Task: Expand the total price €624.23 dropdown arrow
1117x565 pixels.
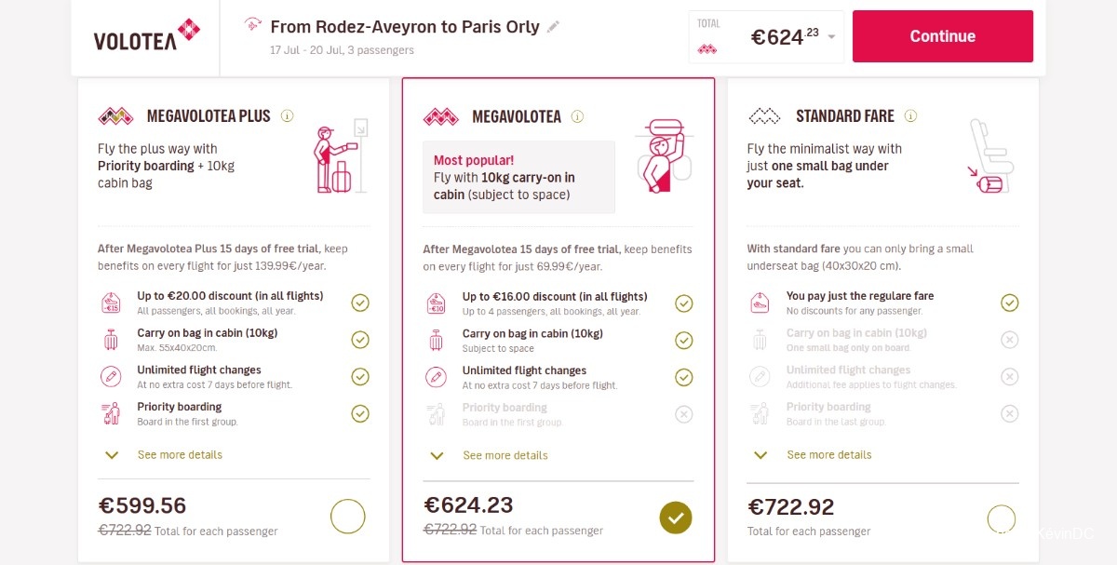Action: (831, 37)
